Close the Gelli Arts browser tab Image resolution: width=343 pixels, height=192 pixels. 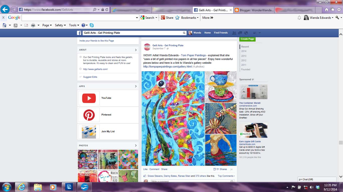click(x=231, y=10)
